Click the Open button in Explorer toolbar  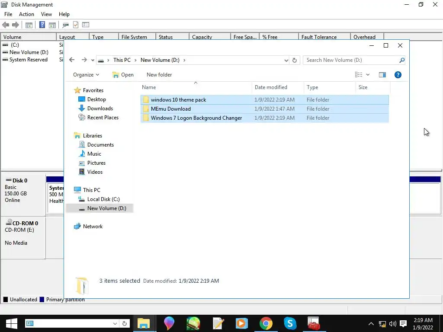click(x=123, y=75)
